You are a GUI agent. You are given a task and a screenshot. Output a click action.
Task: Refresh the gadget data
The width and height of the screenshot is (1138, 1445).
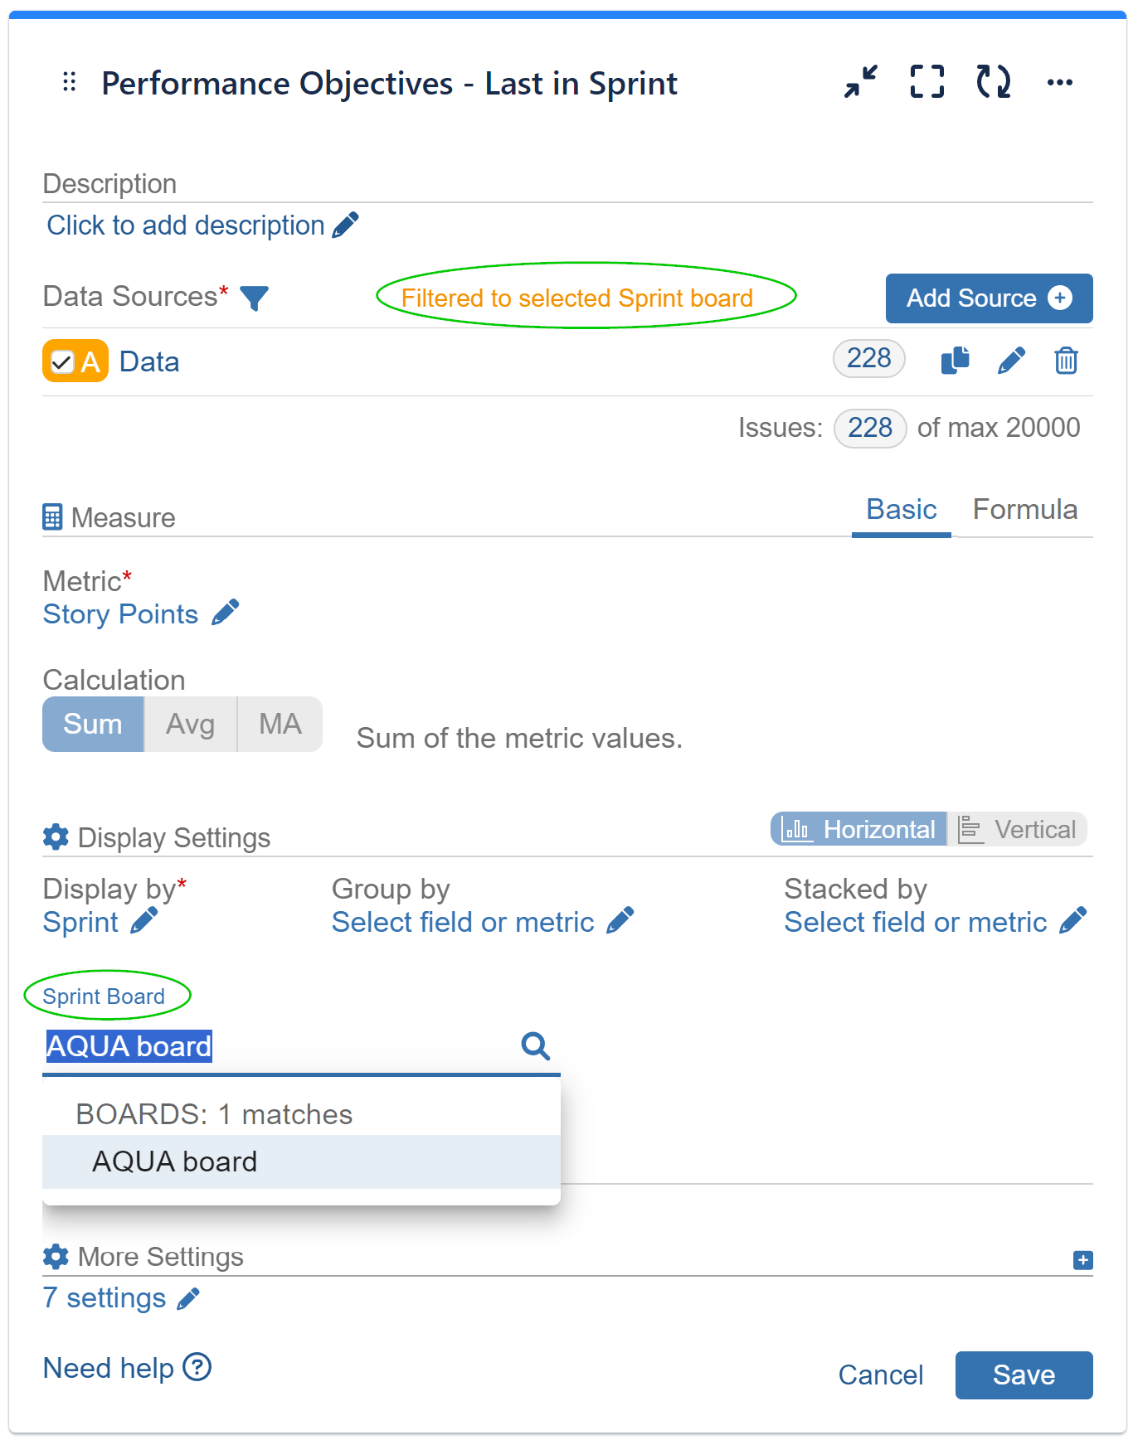(992, 82)
